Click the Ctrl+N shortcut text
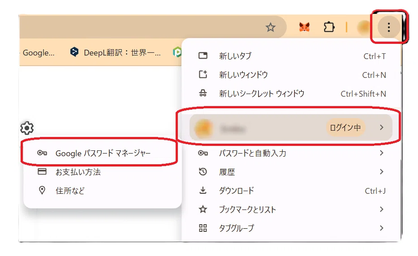The image size is (418, 256). click(374, 75)
